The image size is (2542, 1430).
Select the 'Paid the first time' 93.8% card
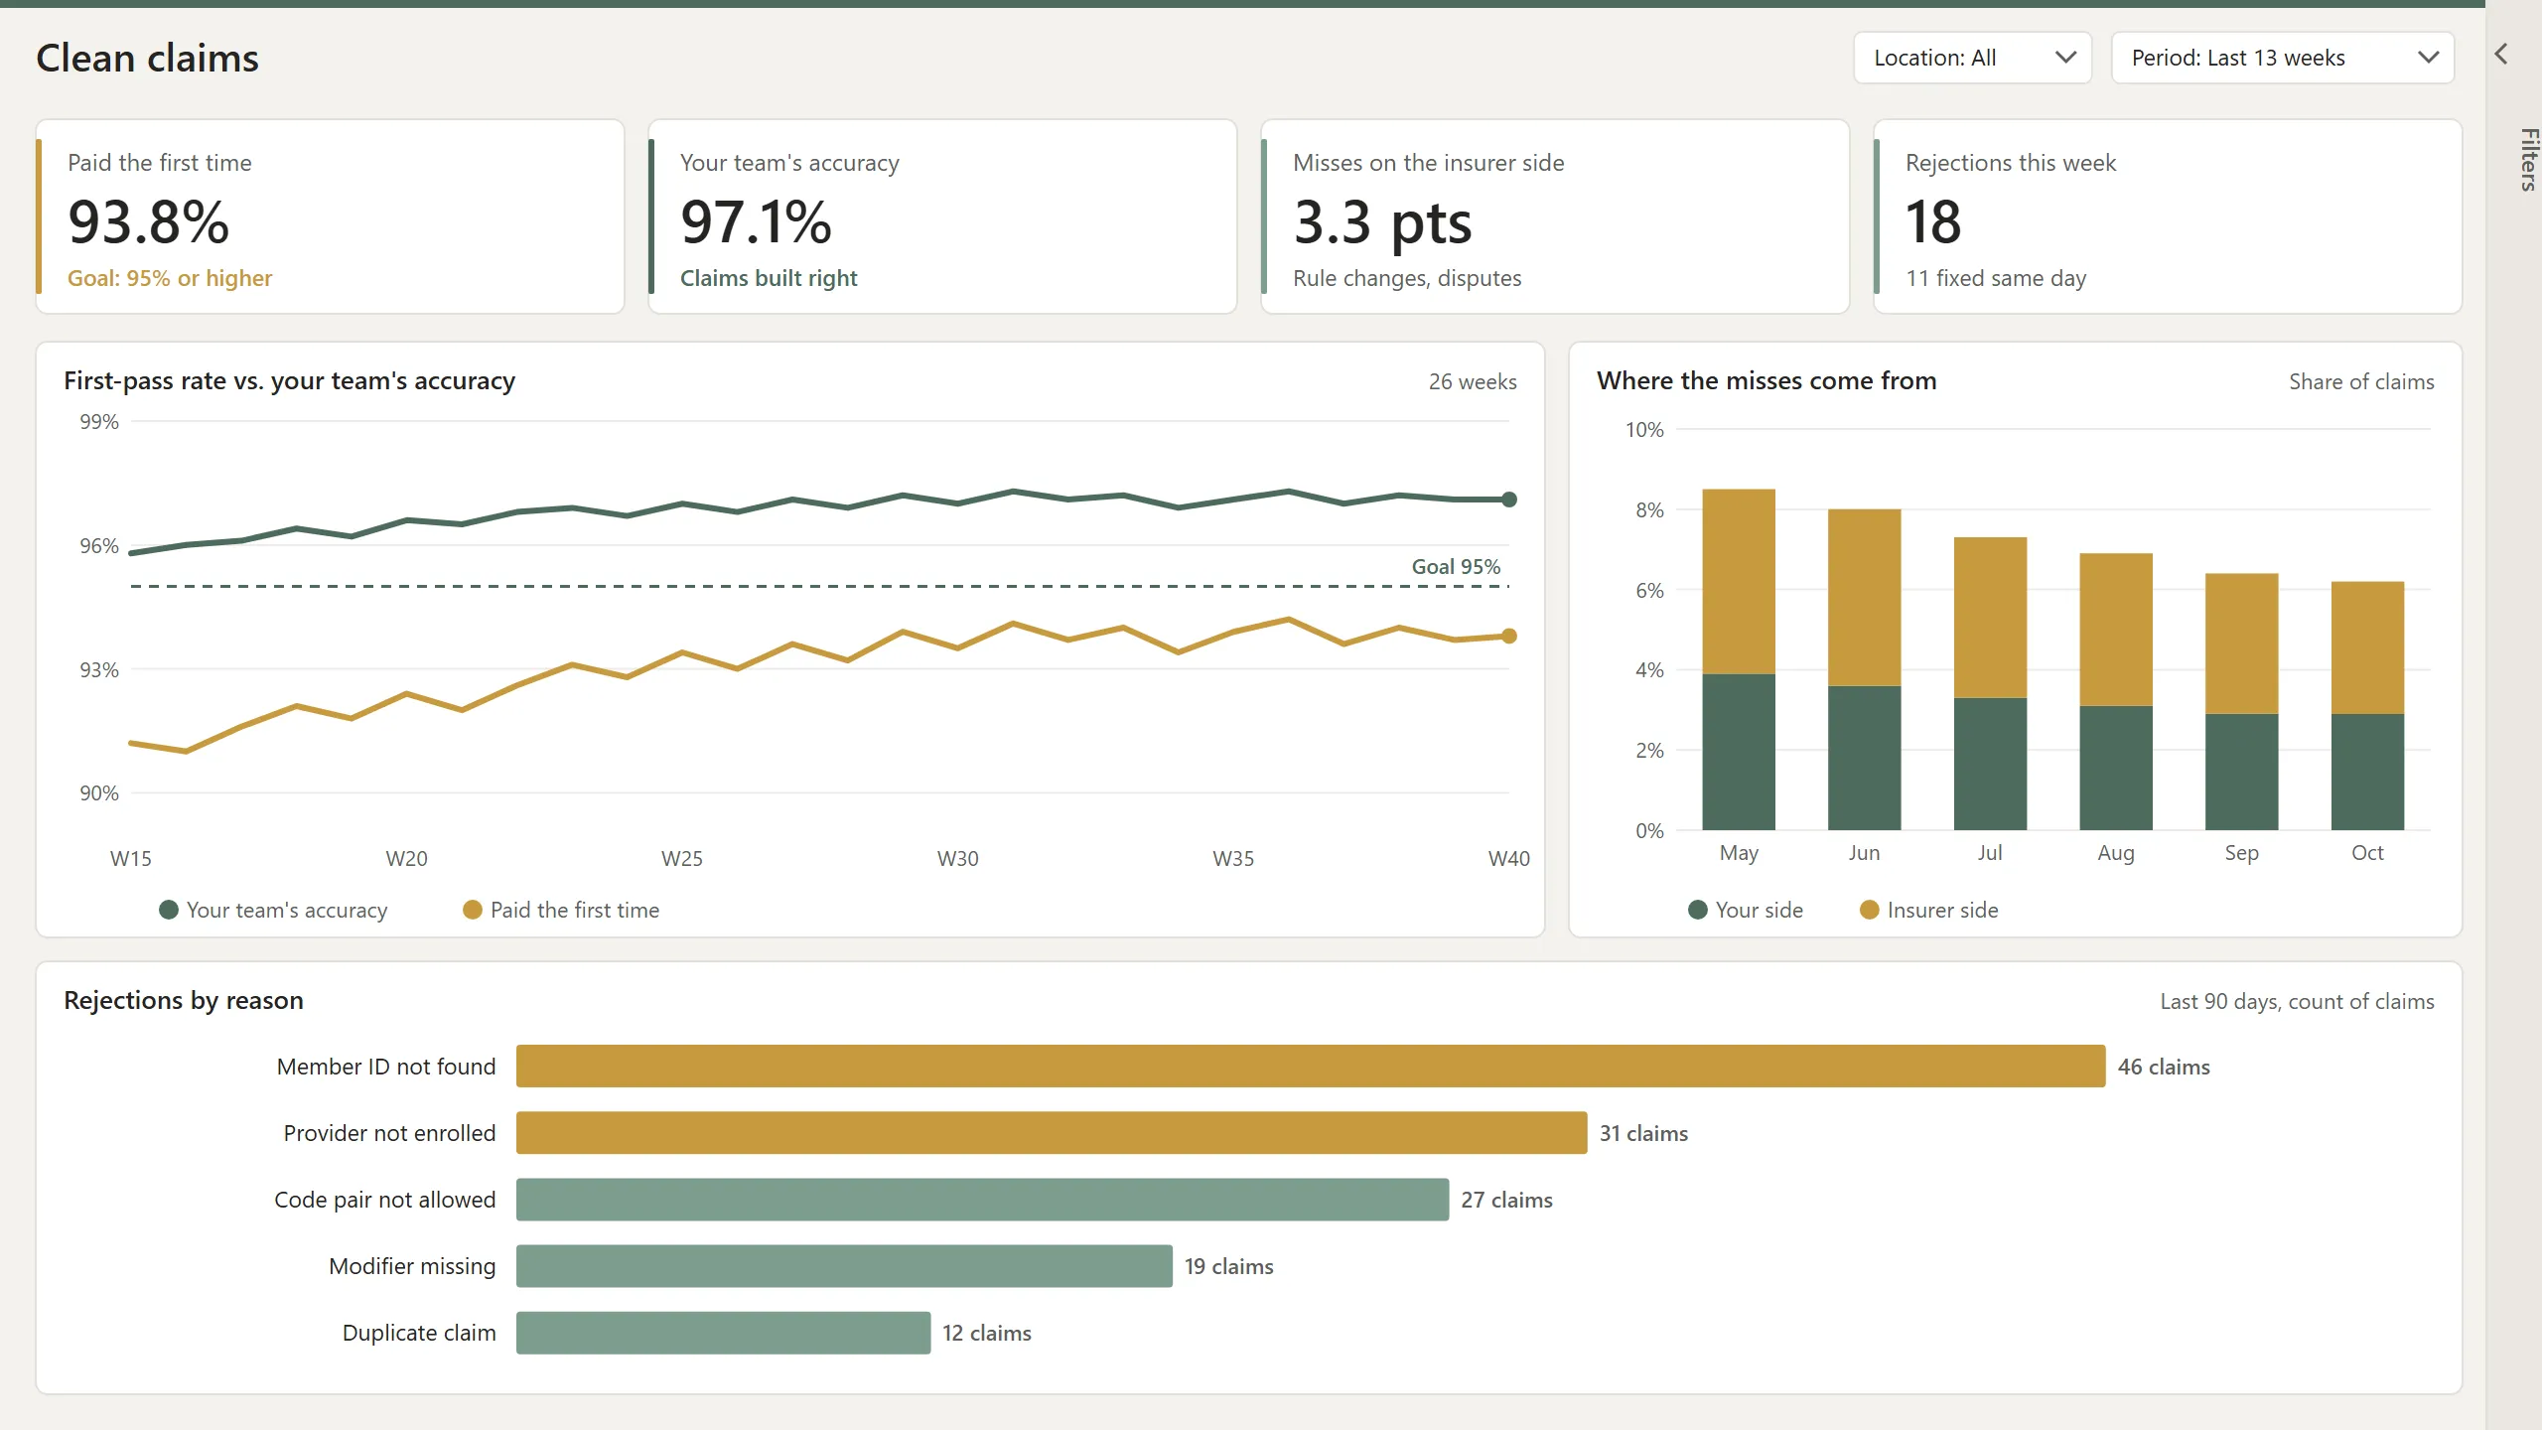[331, 216]
